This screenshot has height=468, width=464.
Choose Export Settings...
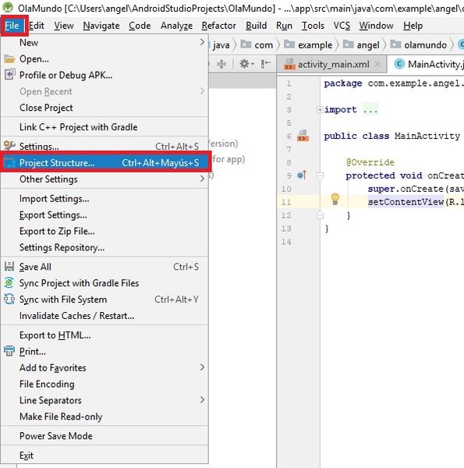point(104,215)
